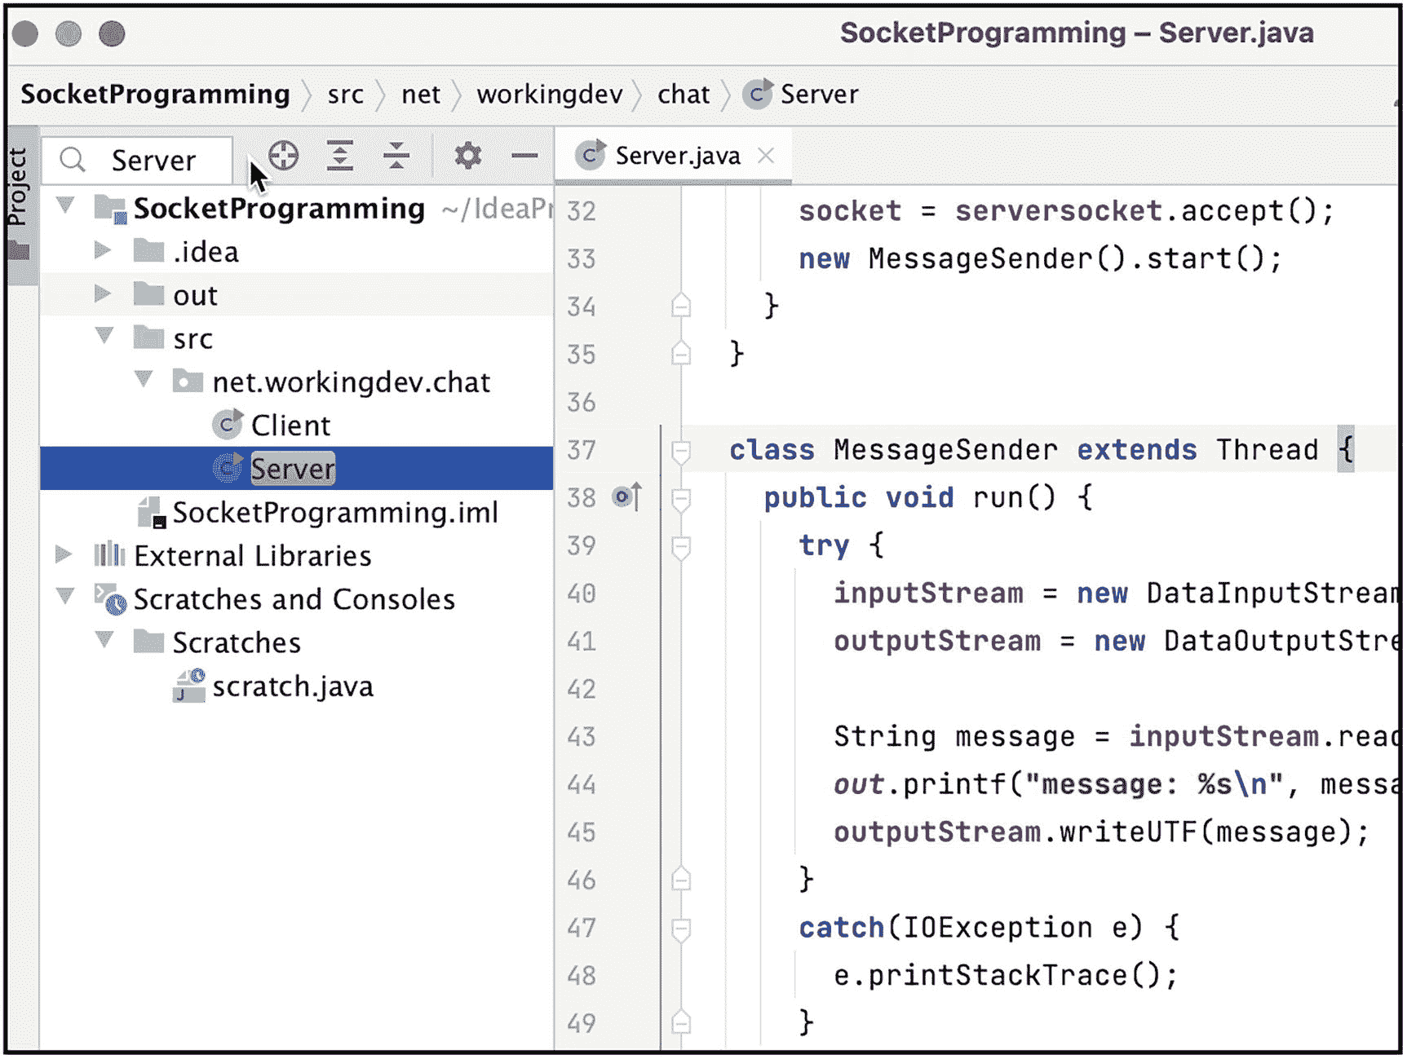Hide the Project panel with minus icon
The width and height of the screenshot is (1407, 1059).
pyautogui.click(x=524, y=155)
